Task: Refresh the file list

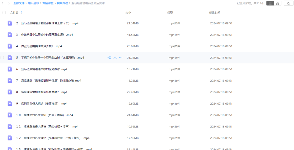Action: point(288,3)
